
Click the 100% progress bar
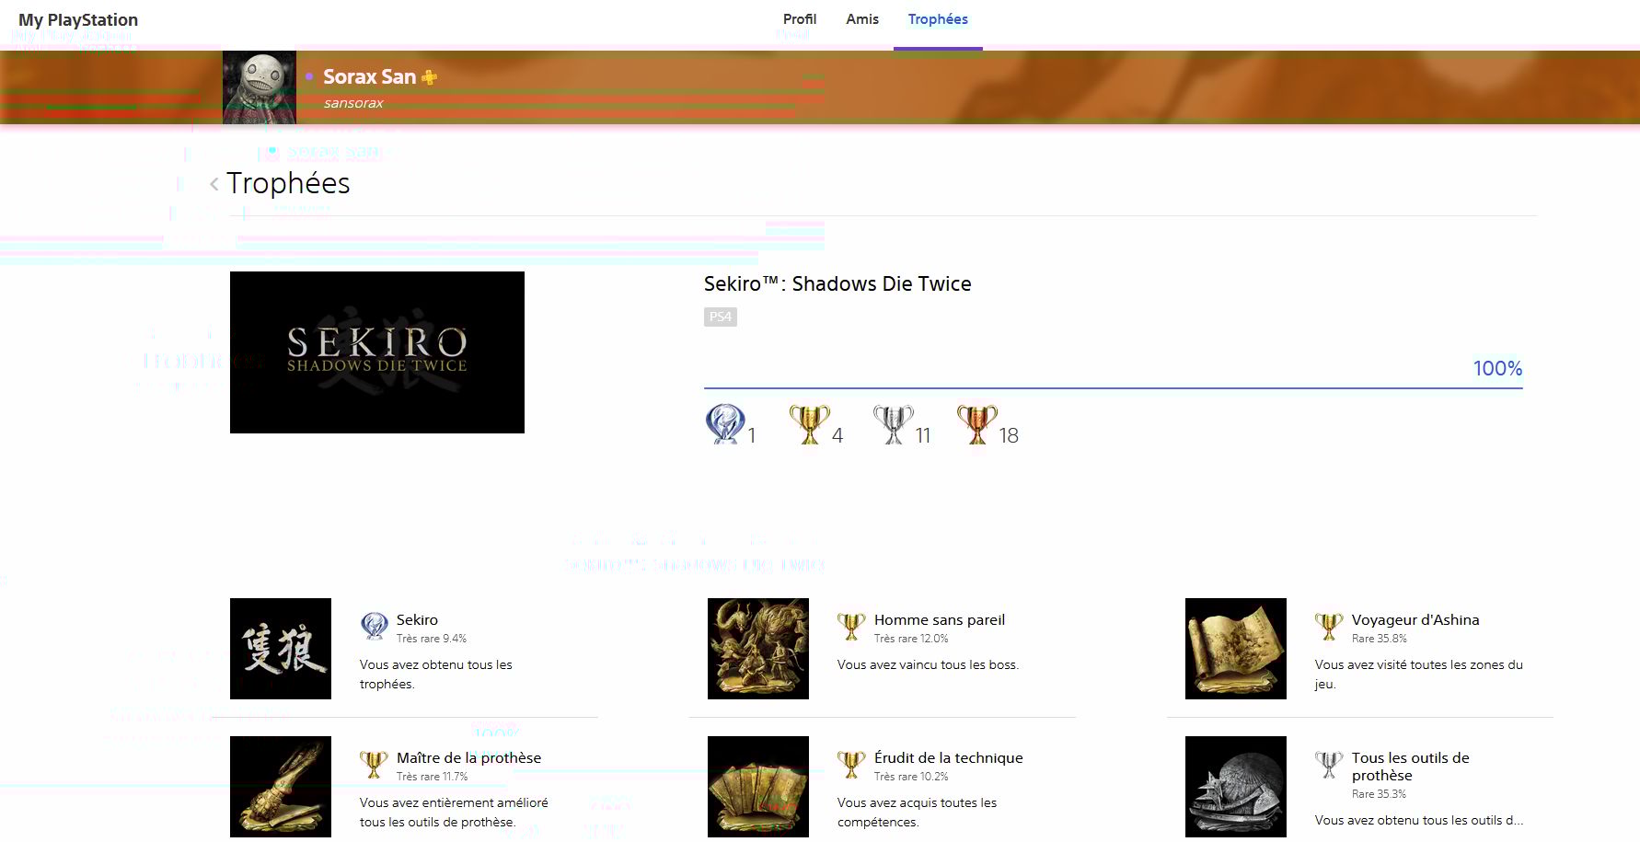pos(1113,388)
